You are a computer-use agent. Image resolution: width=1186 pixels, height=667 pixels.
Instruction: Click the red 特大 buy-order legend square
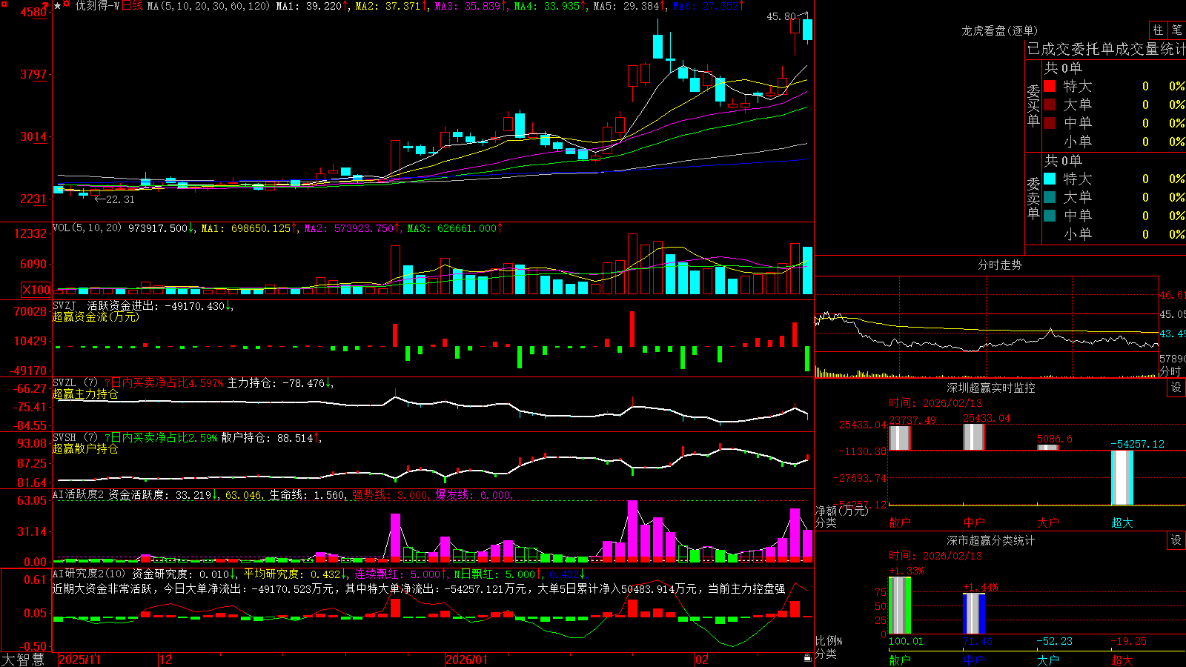[1050, 86]
